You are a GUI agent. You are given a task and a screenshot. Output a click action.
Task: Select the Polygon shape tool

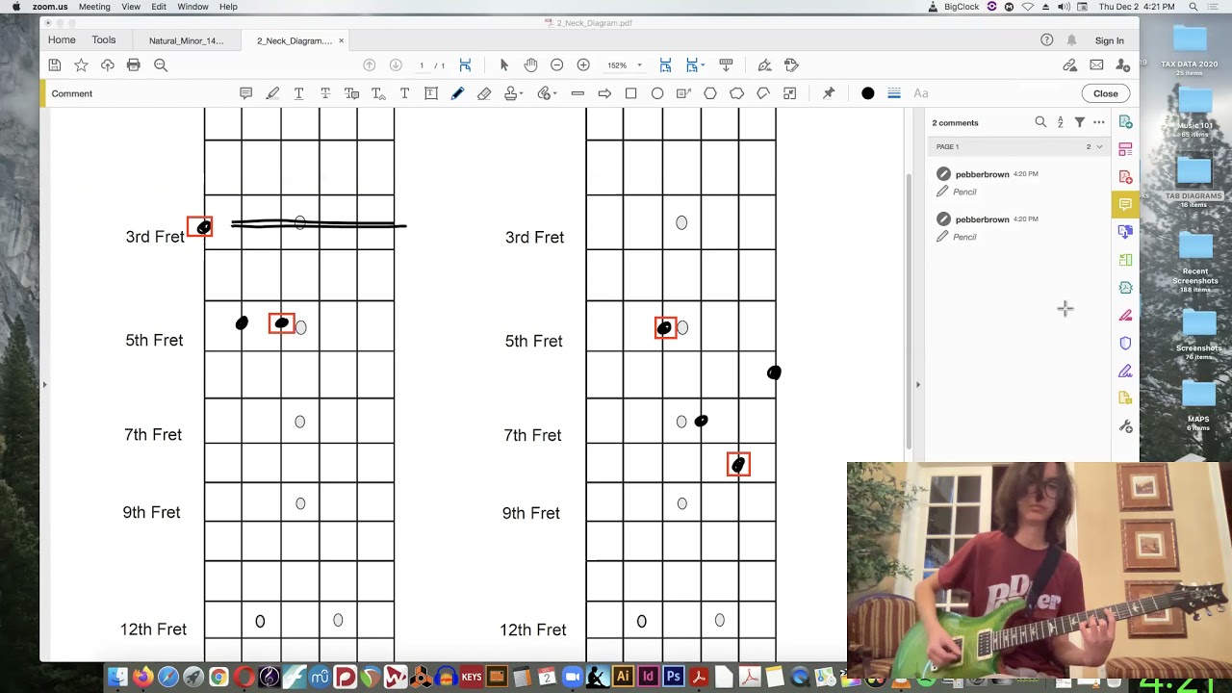point(710,93)
